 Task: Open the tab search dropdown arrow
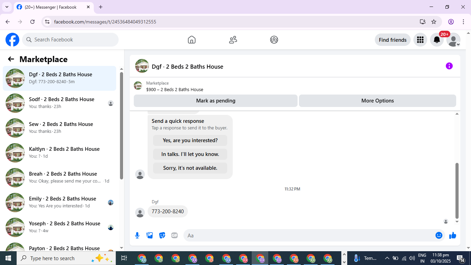(x=7, y=7)
